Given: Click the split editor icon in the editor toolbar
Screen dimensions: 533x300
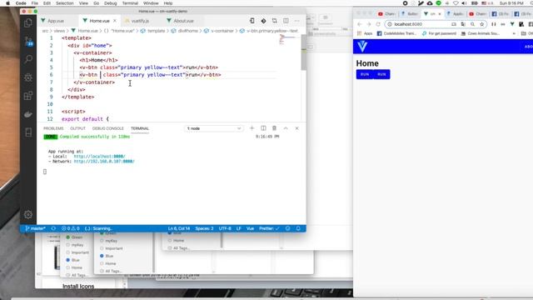Looking at the screenshot, I should point(286,21).
